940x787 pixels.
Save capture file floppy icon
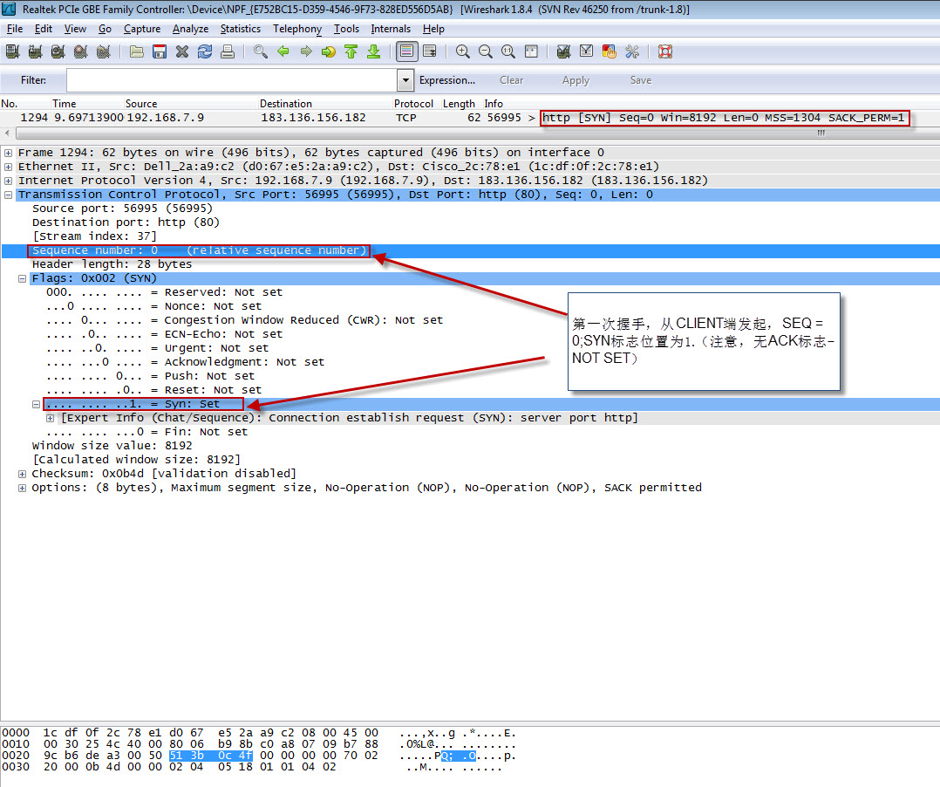pos(160,51)
